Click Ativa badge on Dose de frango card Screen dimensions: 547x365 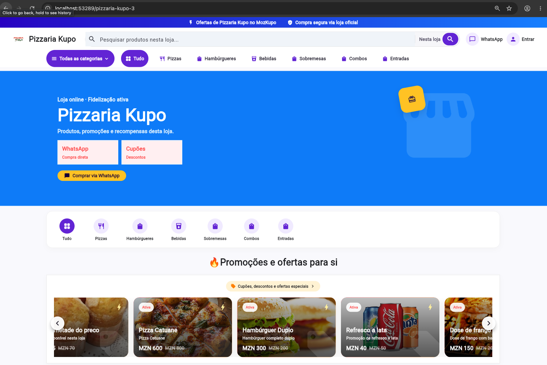pos(457,307)
